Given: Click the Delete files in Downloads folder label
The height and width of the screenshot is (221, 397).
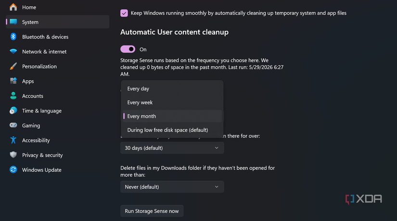Looking at the screenshot, I should tap(197, 171).
